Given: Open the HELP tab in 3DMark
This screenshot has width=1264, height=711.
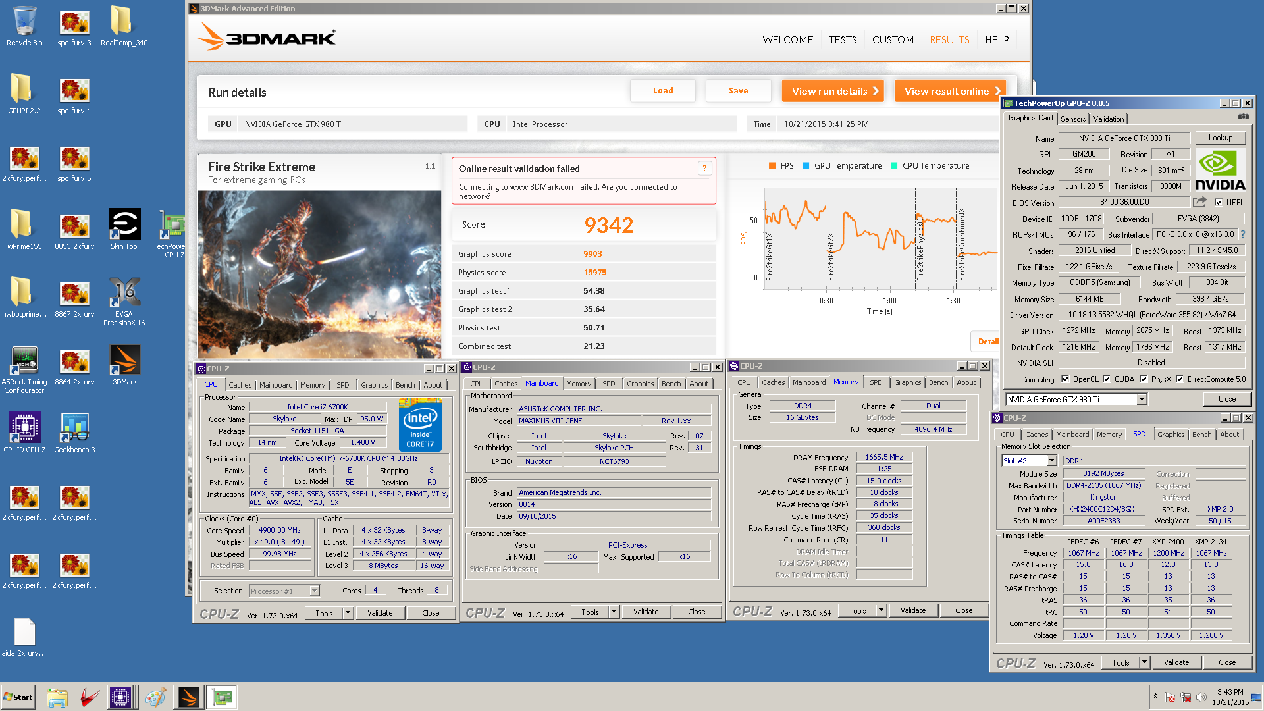Looking at the screenshot, I should (997, 40).
